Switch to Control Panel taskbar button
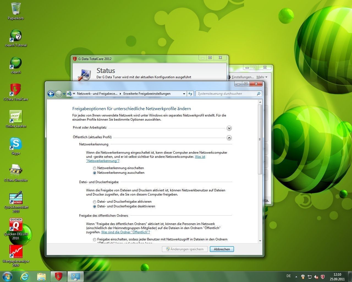Viewport: 352px width, 282px height. tap(76, 276)
